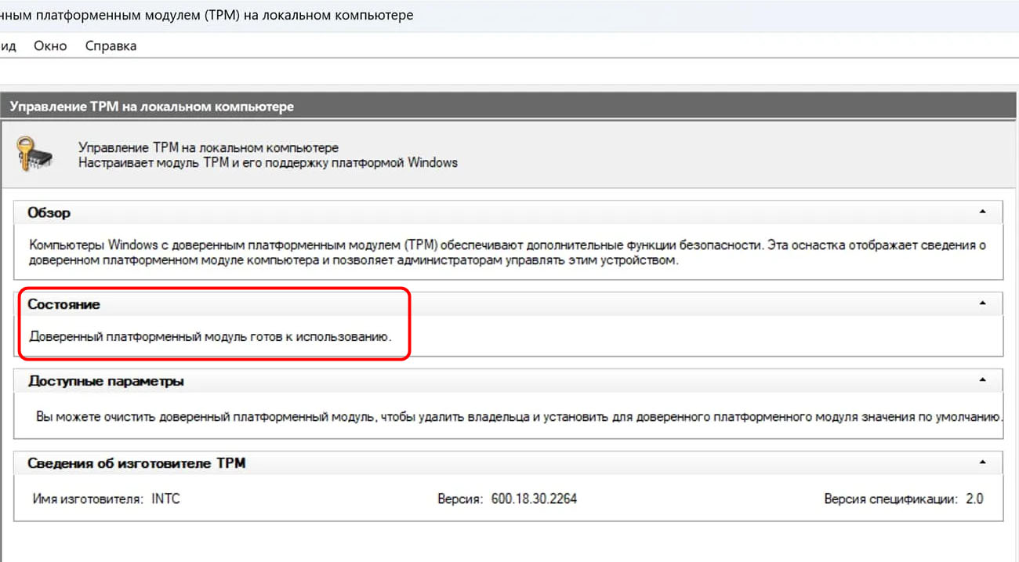1019x562 pixels.
Task: Click the text 'Доверенный платформенный модуль готов к использованию'
Action: click(x=210, y=337)
